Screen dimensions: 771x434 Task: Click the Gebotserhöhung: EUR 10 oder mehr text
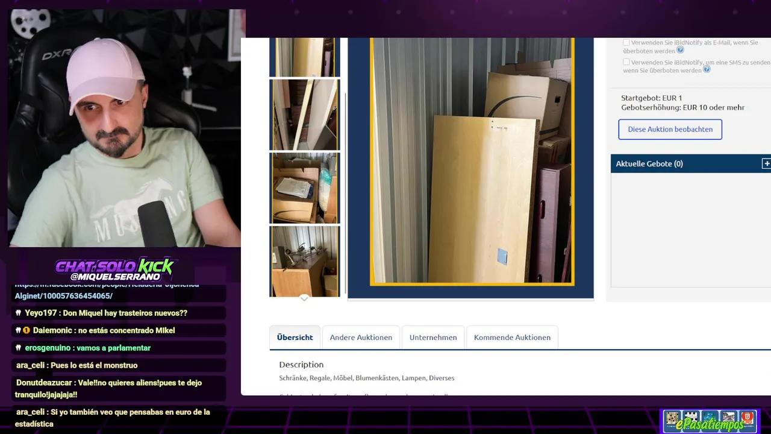[683, 107]
